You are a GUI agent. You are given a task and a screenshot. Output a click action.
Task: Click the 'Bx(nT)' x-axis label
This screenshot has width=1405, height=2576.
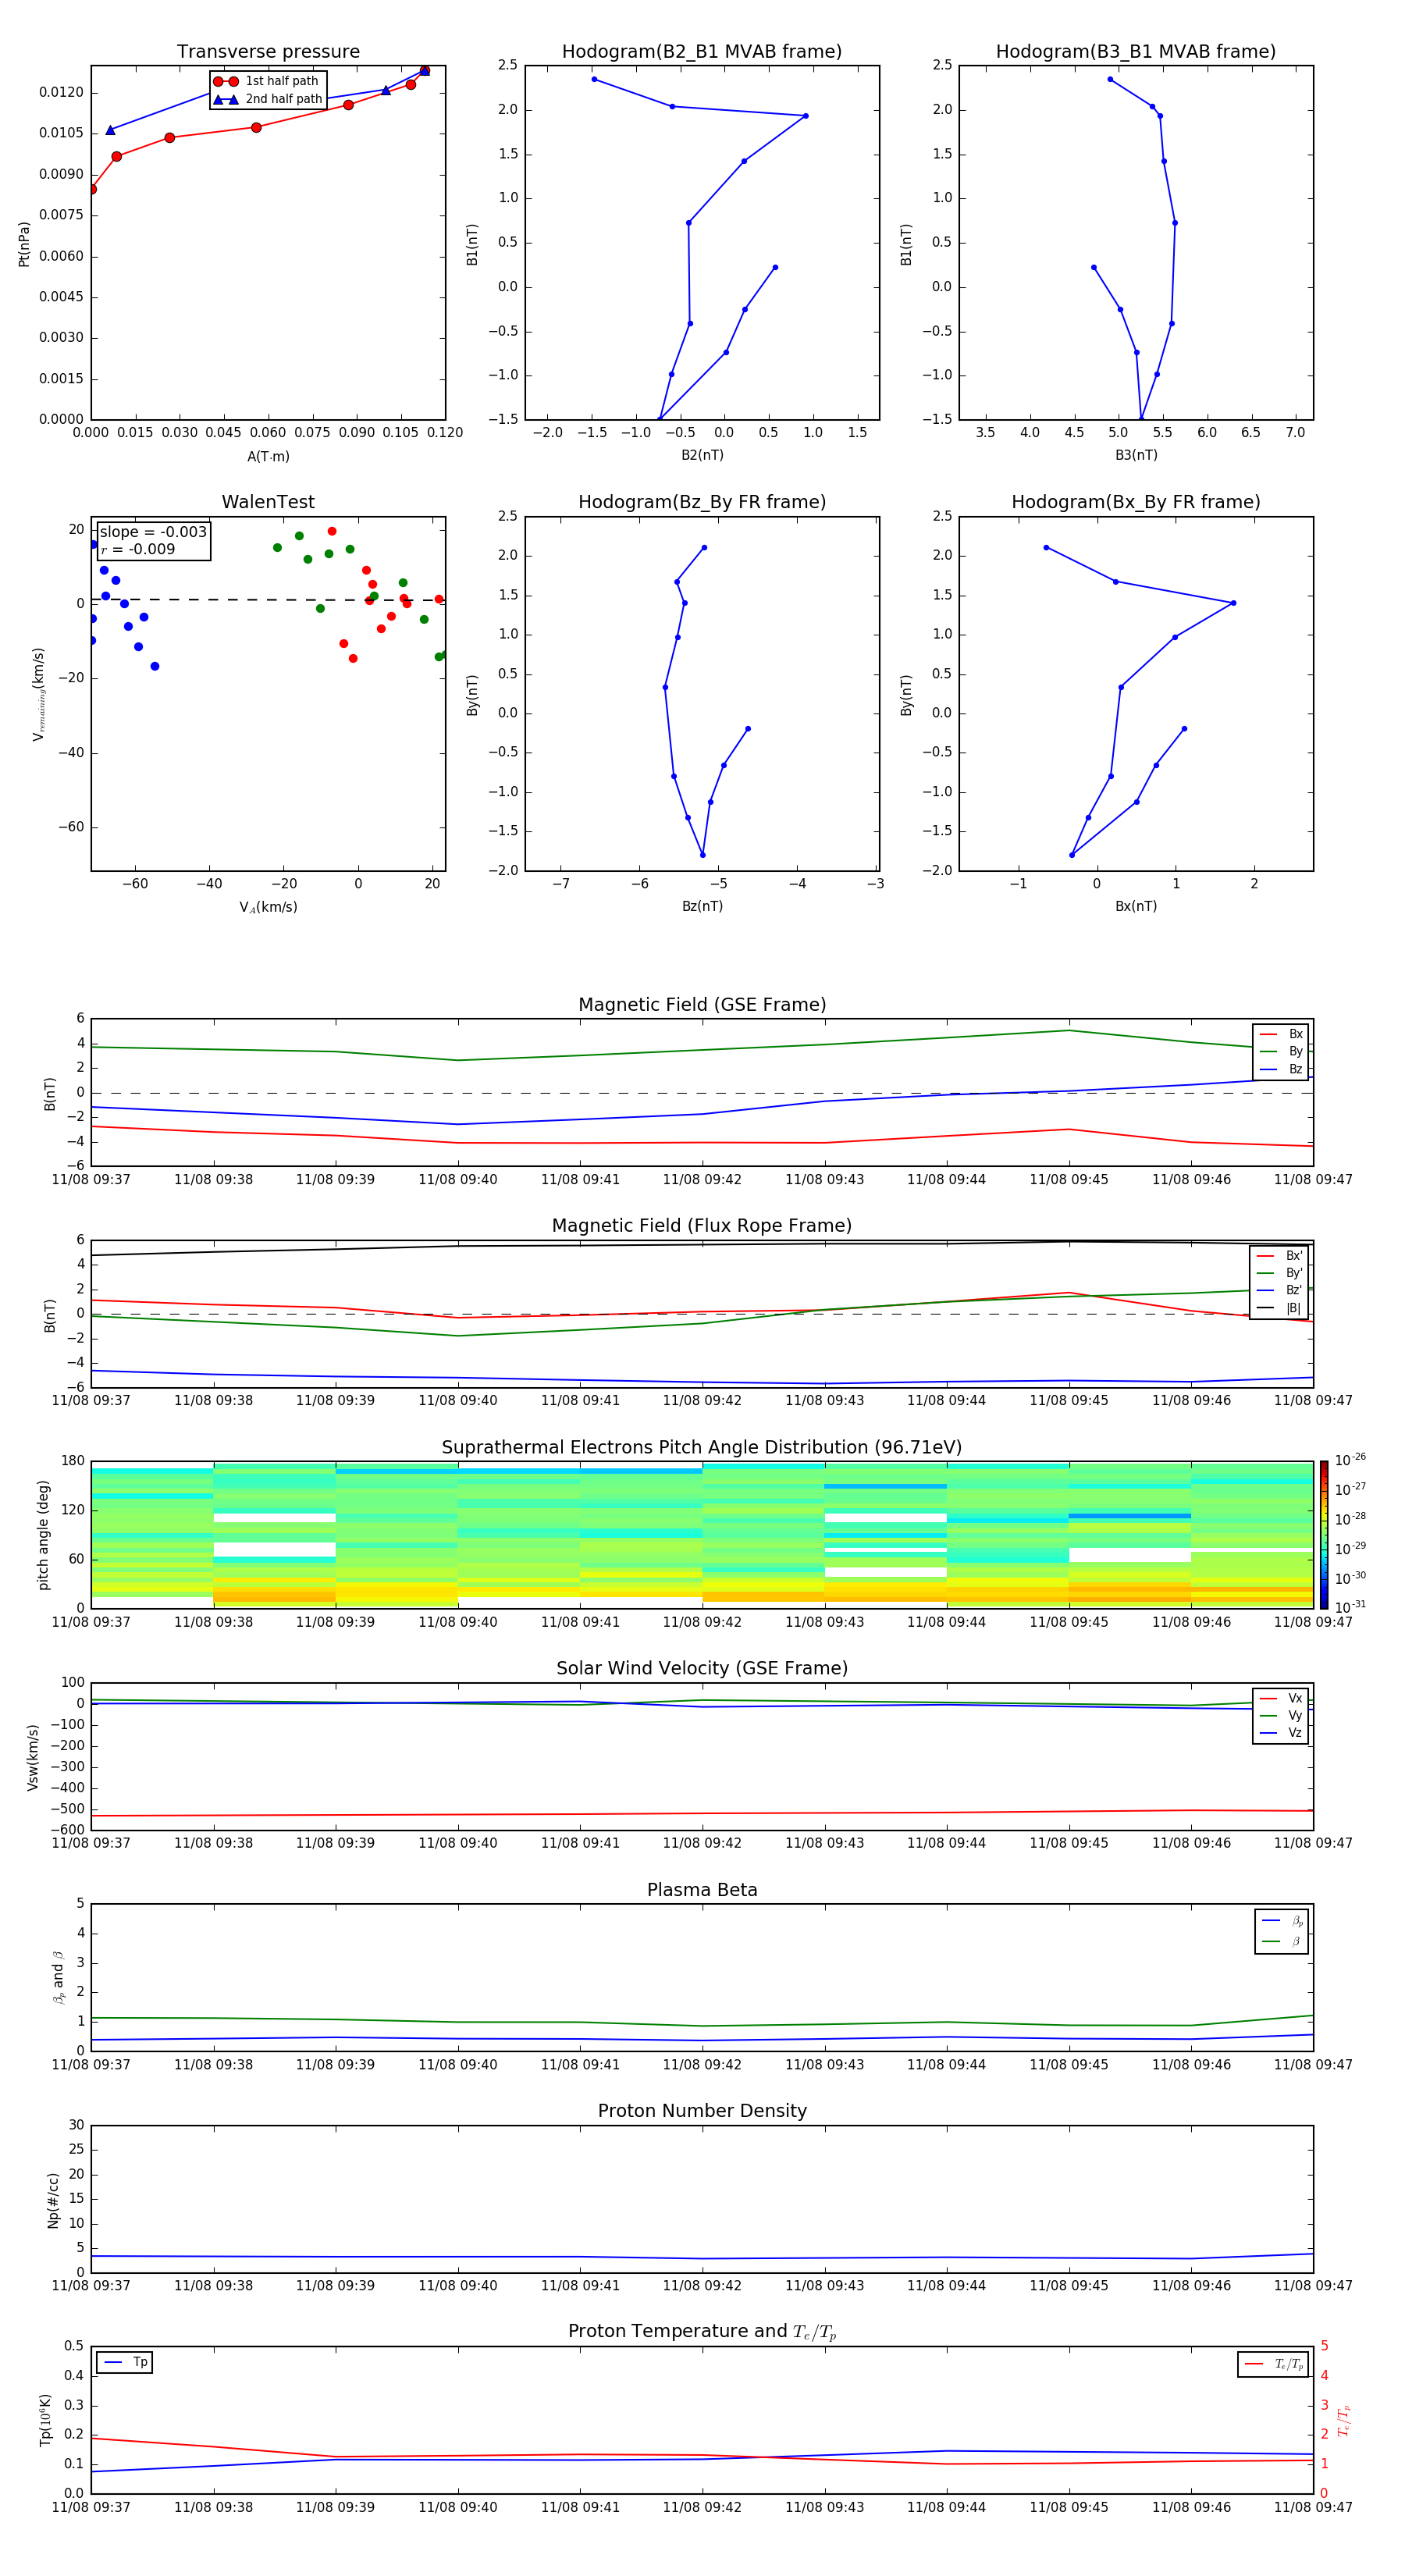1136,906
